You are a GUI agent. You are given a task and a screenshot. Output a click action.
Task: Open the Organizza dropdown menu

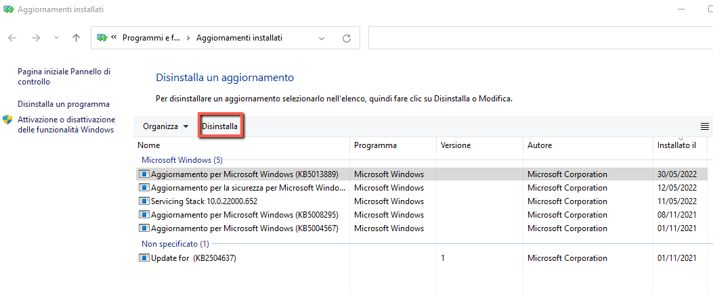click(165, 126)
